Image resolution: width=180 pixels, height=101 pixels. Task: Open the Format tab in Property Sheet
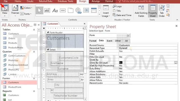point(93,41)
